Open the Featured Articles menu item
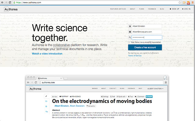 [x=118, y=9]
